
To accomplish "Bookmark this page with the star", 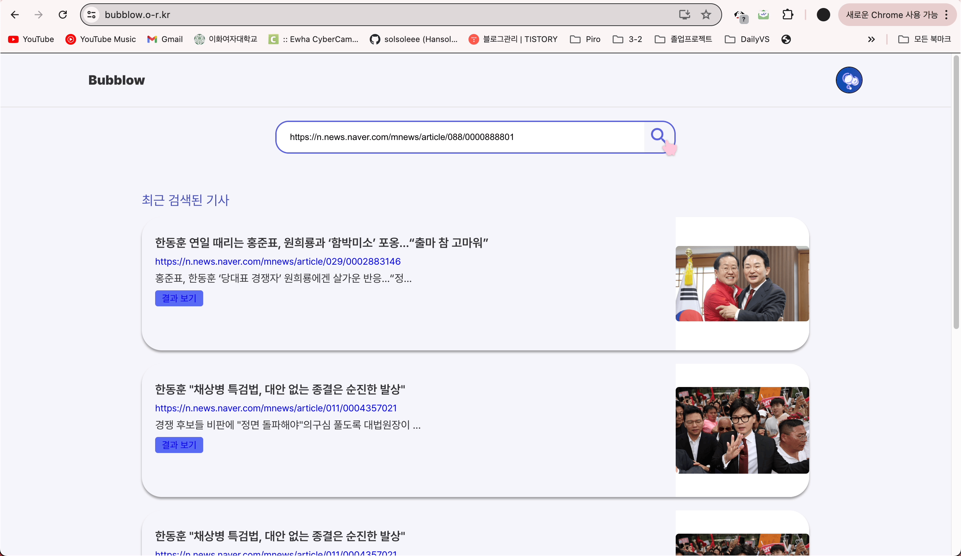I will [706, 15].
